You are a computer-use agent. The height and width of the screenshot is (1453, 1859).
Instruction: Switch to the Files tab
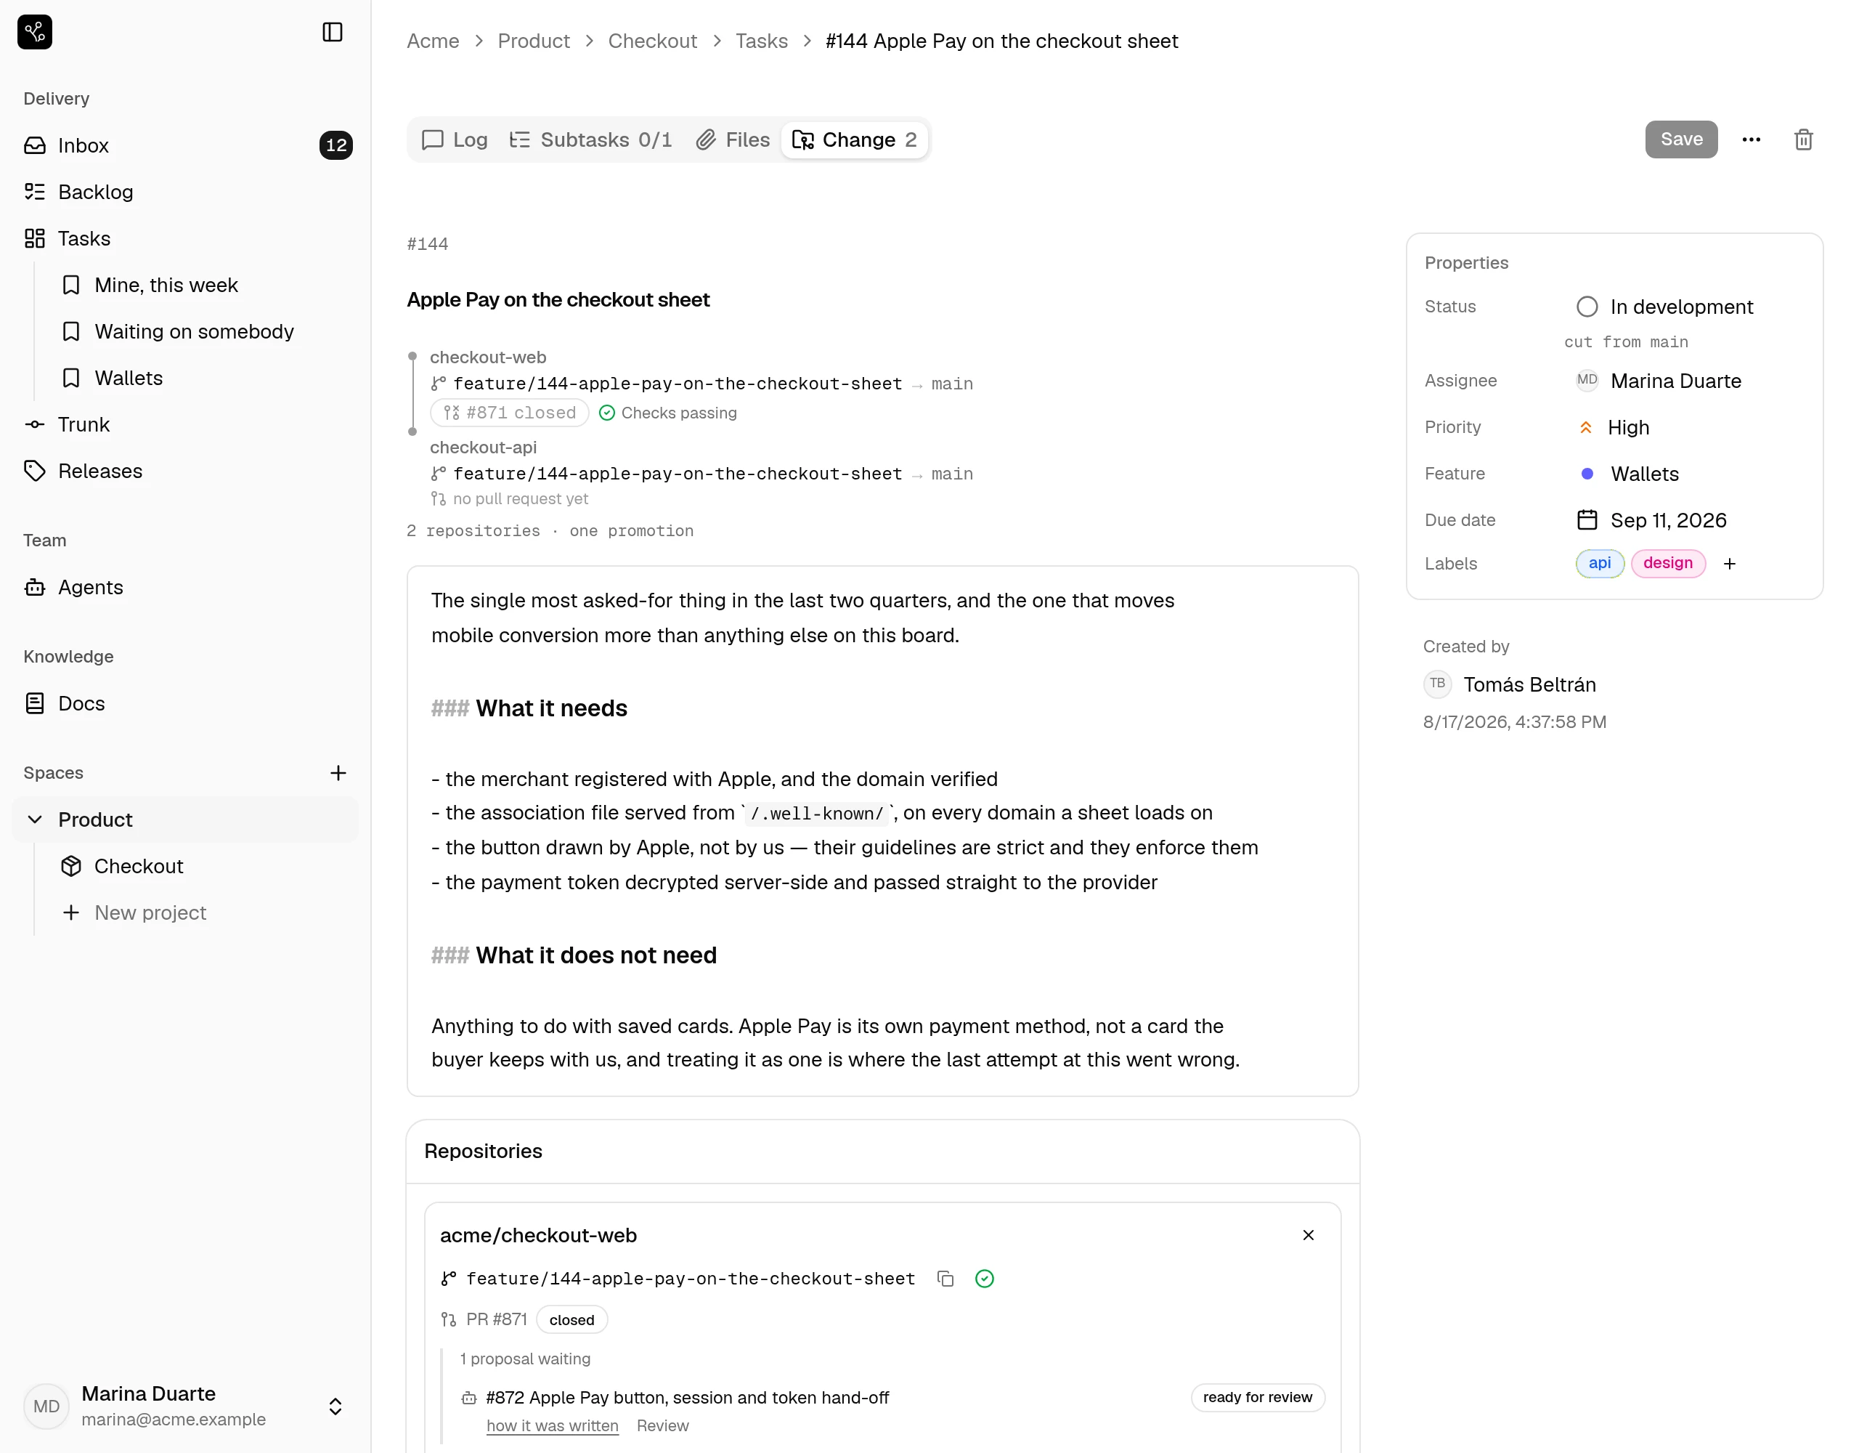coord(733,139)
